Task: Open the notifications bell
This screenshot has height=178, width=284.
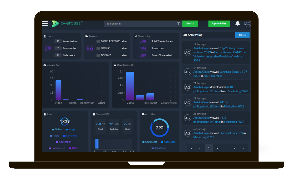Action: coord(237,23)
